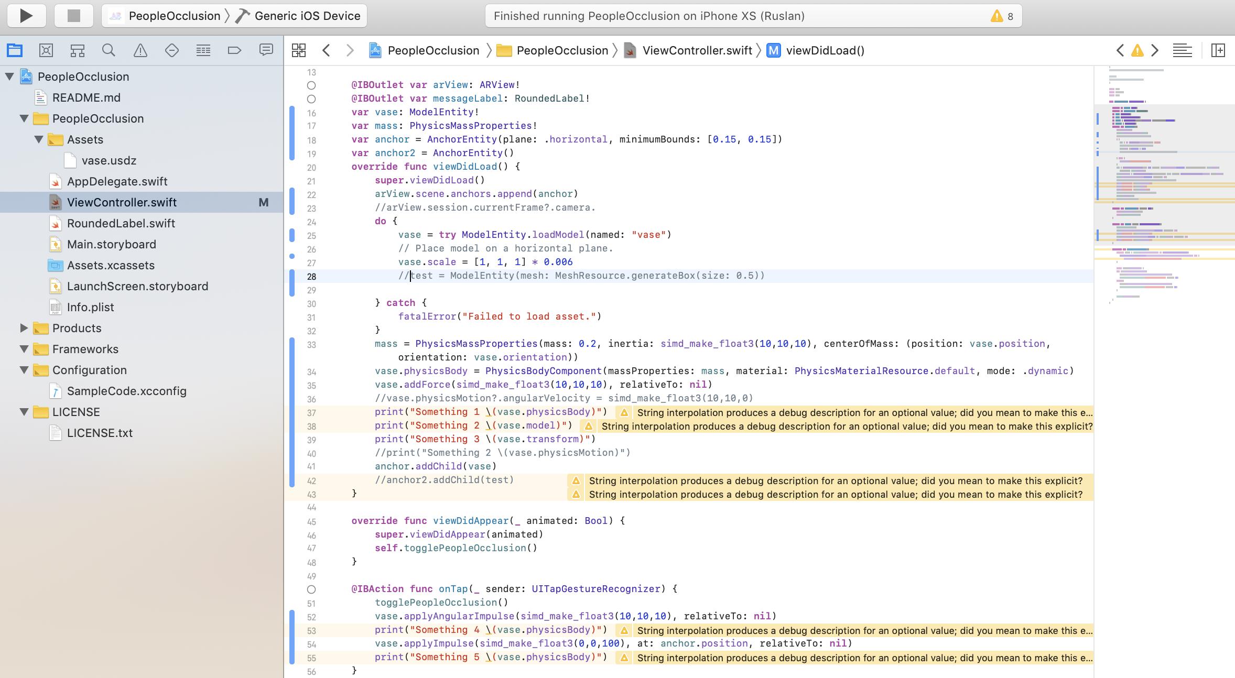The height and width of the screenshot is (678, 1235).
Task: Expand the Products folder
Action: (24, 328)
